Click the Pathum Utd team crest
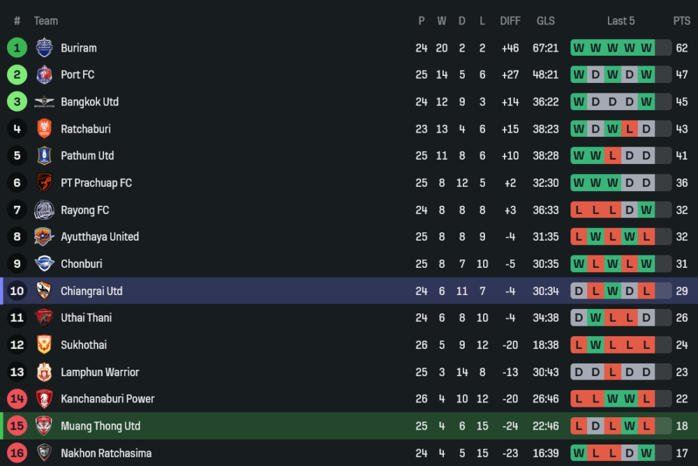 point(44,156)
